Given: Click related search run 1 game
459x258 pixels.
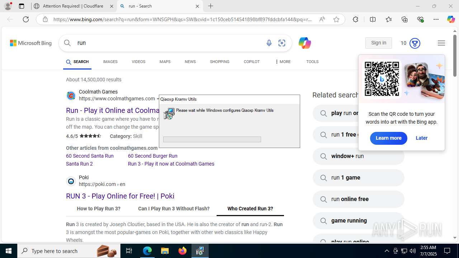Looking at the screenshot, I should [358, 178].
